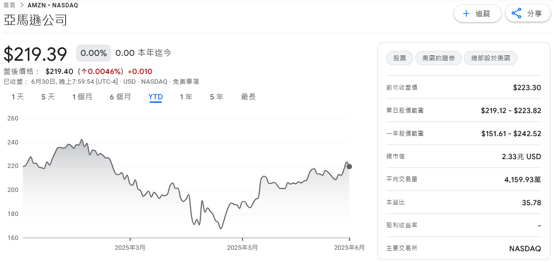Image resolution: width=554 pixels, height=262 pixels.
Task: Click the P/E value 35.78
Action: (x=531, y=202)
